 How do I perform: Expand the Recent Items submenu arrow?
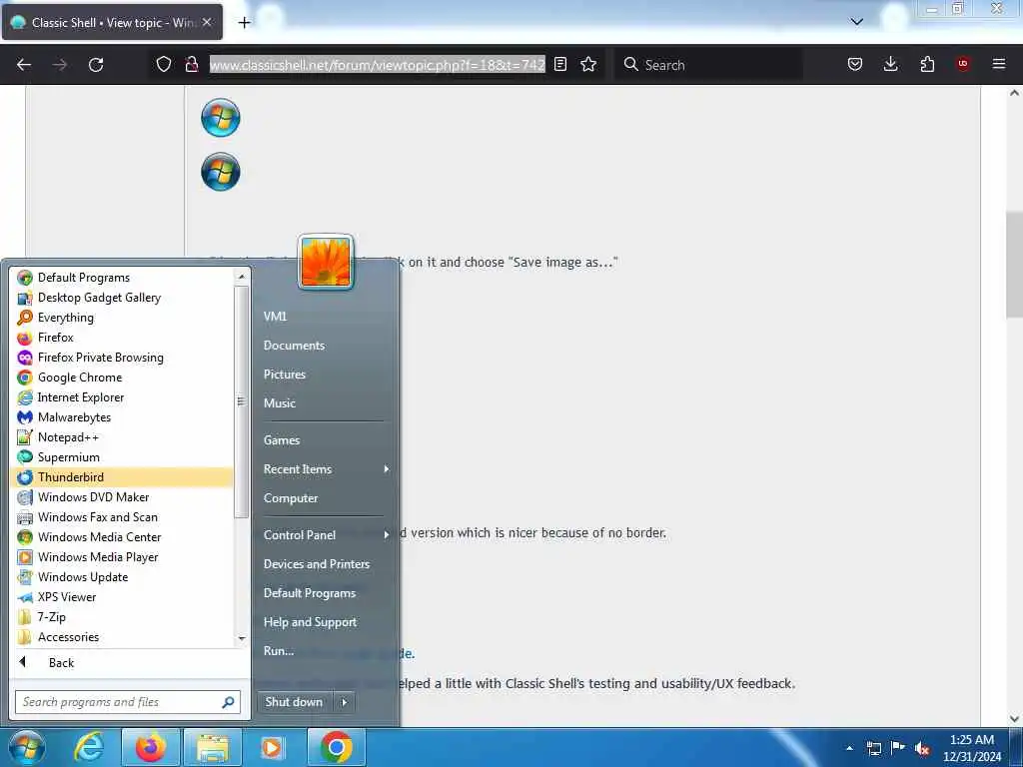coord(387,469)
